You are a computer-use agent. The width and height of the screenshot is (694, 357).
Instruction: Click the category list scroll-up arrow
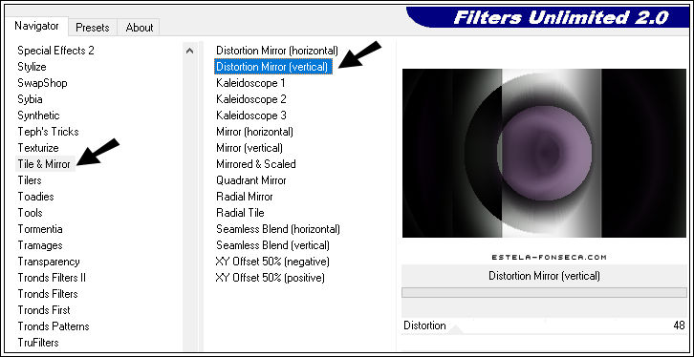coord(190,51)
